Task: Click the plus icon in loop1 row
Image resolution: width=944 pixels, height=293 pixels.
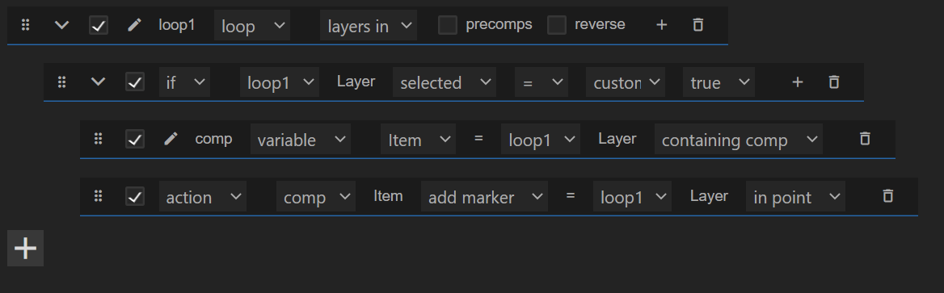Action: click(661, 25)
